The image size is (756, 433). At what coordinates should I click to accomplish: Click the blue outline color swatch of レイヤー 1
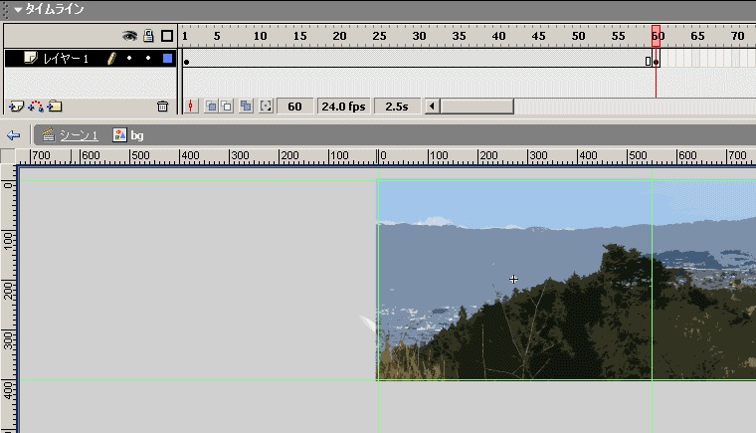(x=167, y=59)
